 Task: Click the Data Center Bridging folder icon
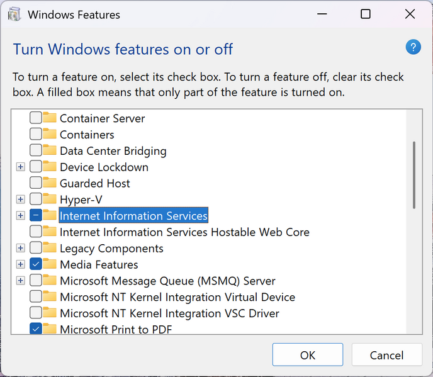click(x=50, y=150)
